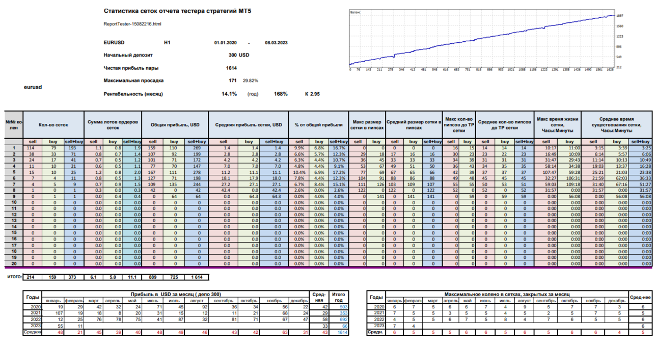
Task: Select the 300 USD initial deposit value
Action: click(239, 55)
